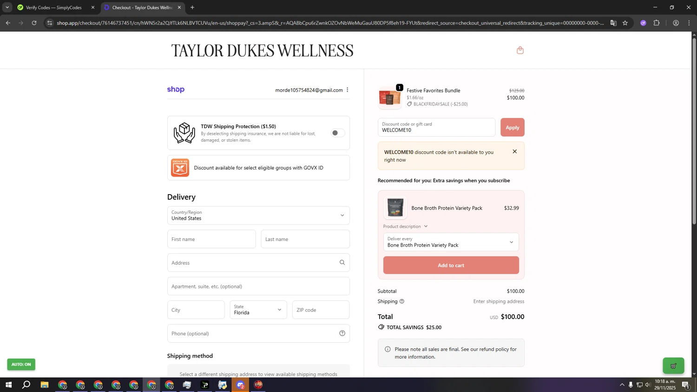The height and width of the screenshot is (392, 697).
Task: Toggle the AUTO: ON button
Action: click(x=21, y=364)
